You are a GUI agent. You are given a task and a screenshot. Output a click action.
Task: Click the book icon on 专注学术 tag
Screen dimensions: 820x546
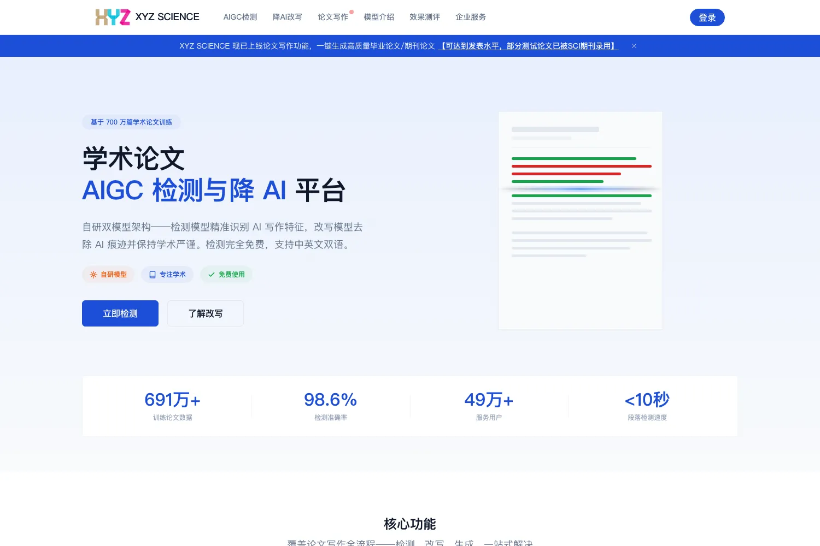point(153,275)
